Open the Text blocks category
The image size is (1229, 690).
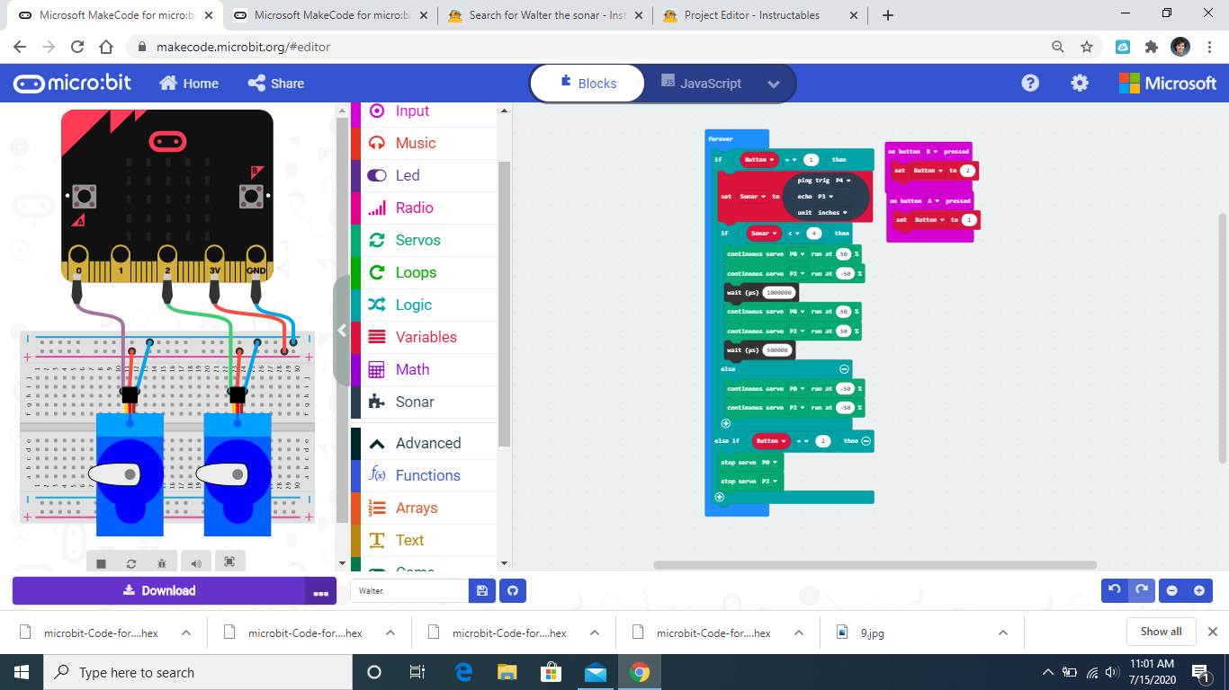[423, 540]
